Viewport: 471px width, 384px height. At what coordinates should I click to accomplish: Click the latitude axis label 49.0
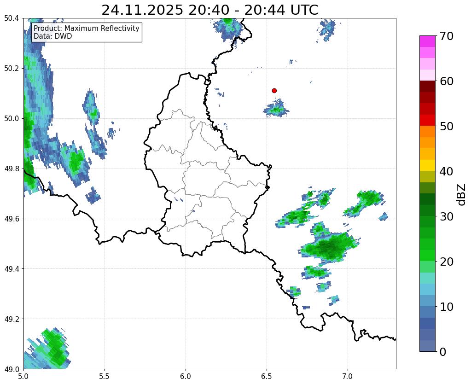pos(12,369)
